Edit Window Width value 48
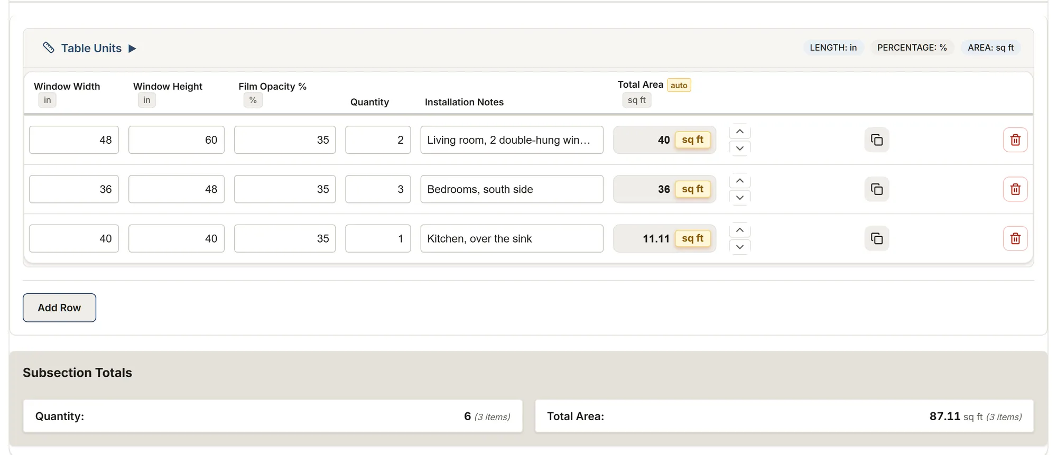The image size is (1057, 455). point(74,140)
